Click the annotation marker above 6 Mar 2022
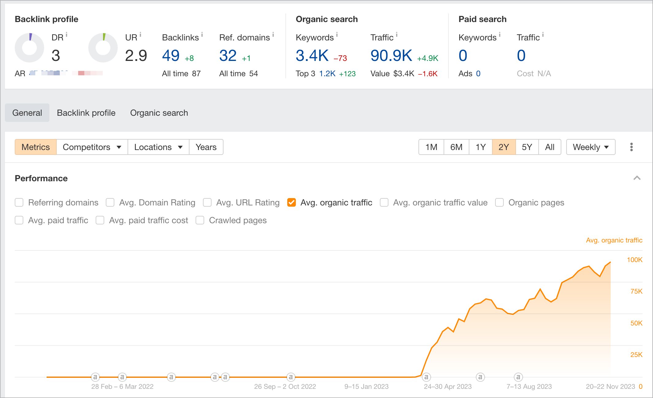653x398 pixels. coord(122,377)
